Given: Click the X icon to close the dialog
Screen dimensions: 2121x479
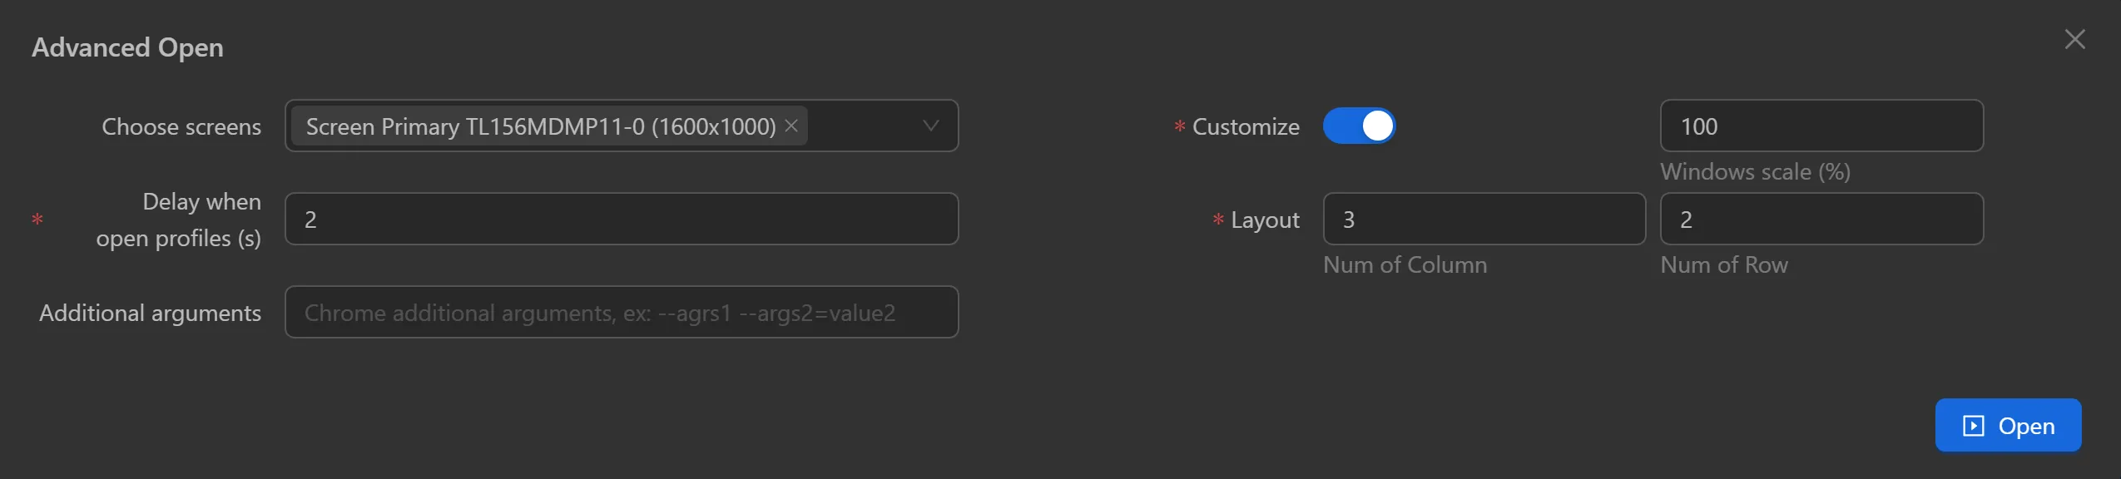Looking at the screenshot, I should click(2074, 38).
